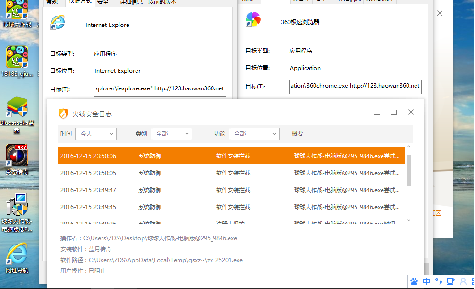Click the 目标 field in Internet Explorer properties
Image resolution: width=475 pixels, height=289 pixels.
(x=160, y=89)
